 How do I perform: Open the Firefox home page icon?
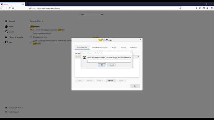click(x=13, y=8)
